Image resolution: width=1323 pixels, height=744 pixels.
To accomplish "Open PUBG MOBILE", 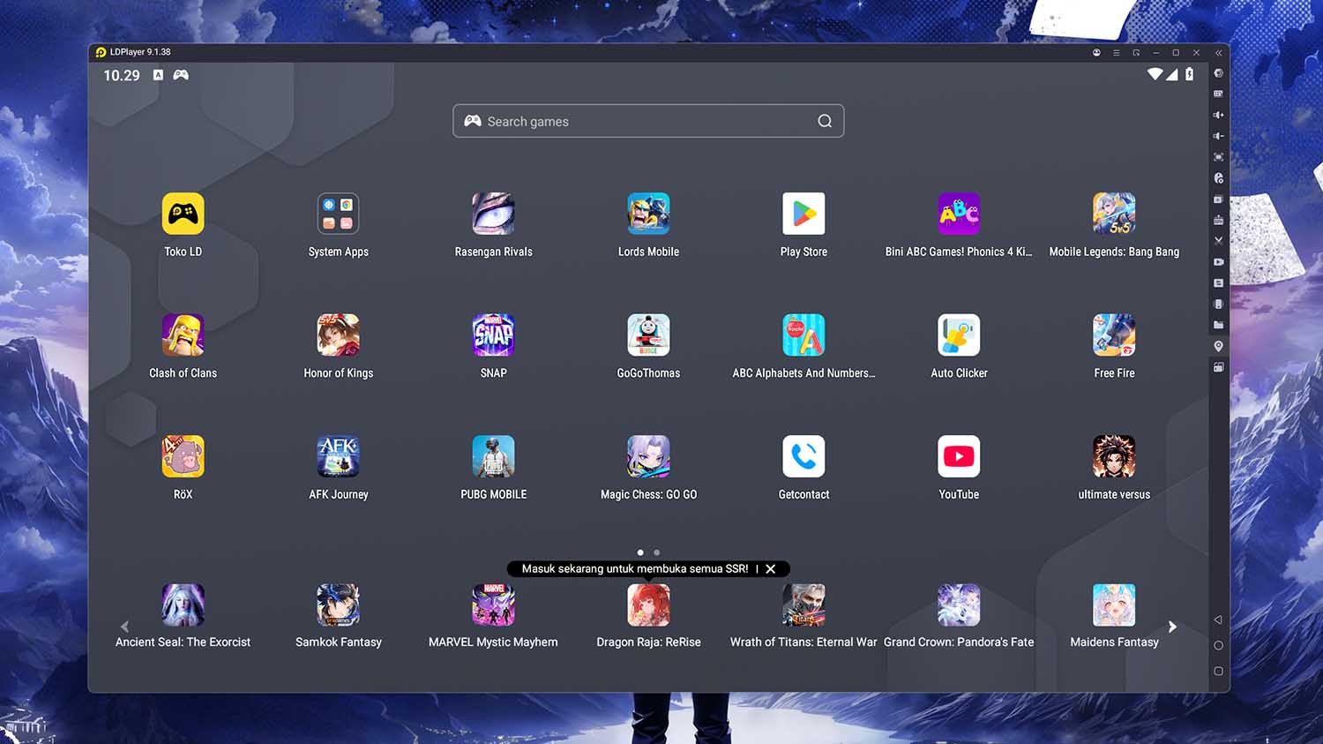I will pyautogui.click(x=493, y=456).
